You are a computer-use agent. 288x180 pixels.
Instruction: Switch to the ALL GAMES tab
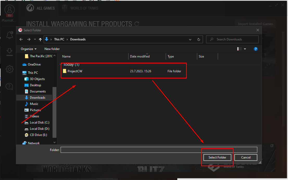click(x=41, y=8)
